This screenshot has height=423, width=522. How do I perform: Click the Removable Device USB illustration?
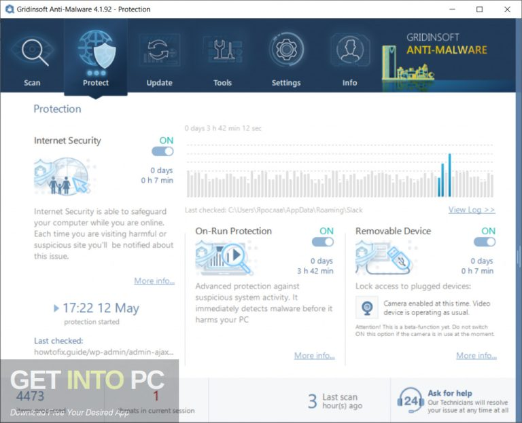[x=385, y=258]
